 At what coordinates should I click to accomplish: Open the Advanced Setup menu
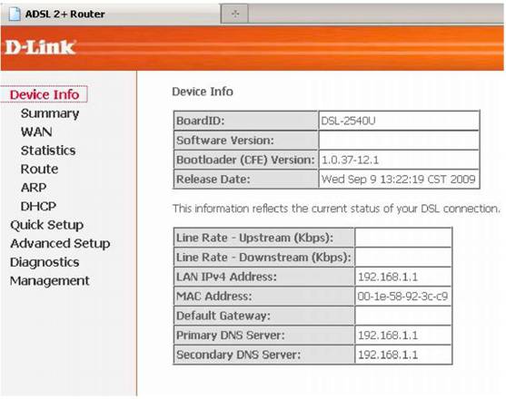pos(60,243)
